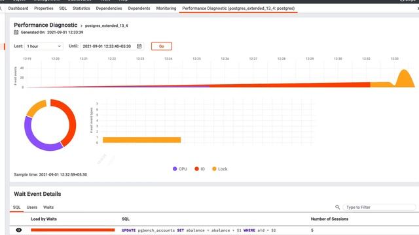Click the 'Generated On: 2021-09-01 12:33:39' text
419x235 pixels.
(52, 32)
